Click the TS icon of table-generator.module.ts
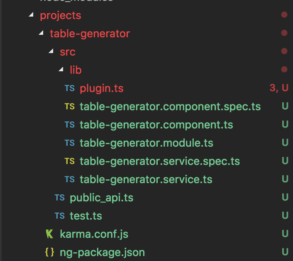Viewport: 293px width, 261px height. point(69,143)
